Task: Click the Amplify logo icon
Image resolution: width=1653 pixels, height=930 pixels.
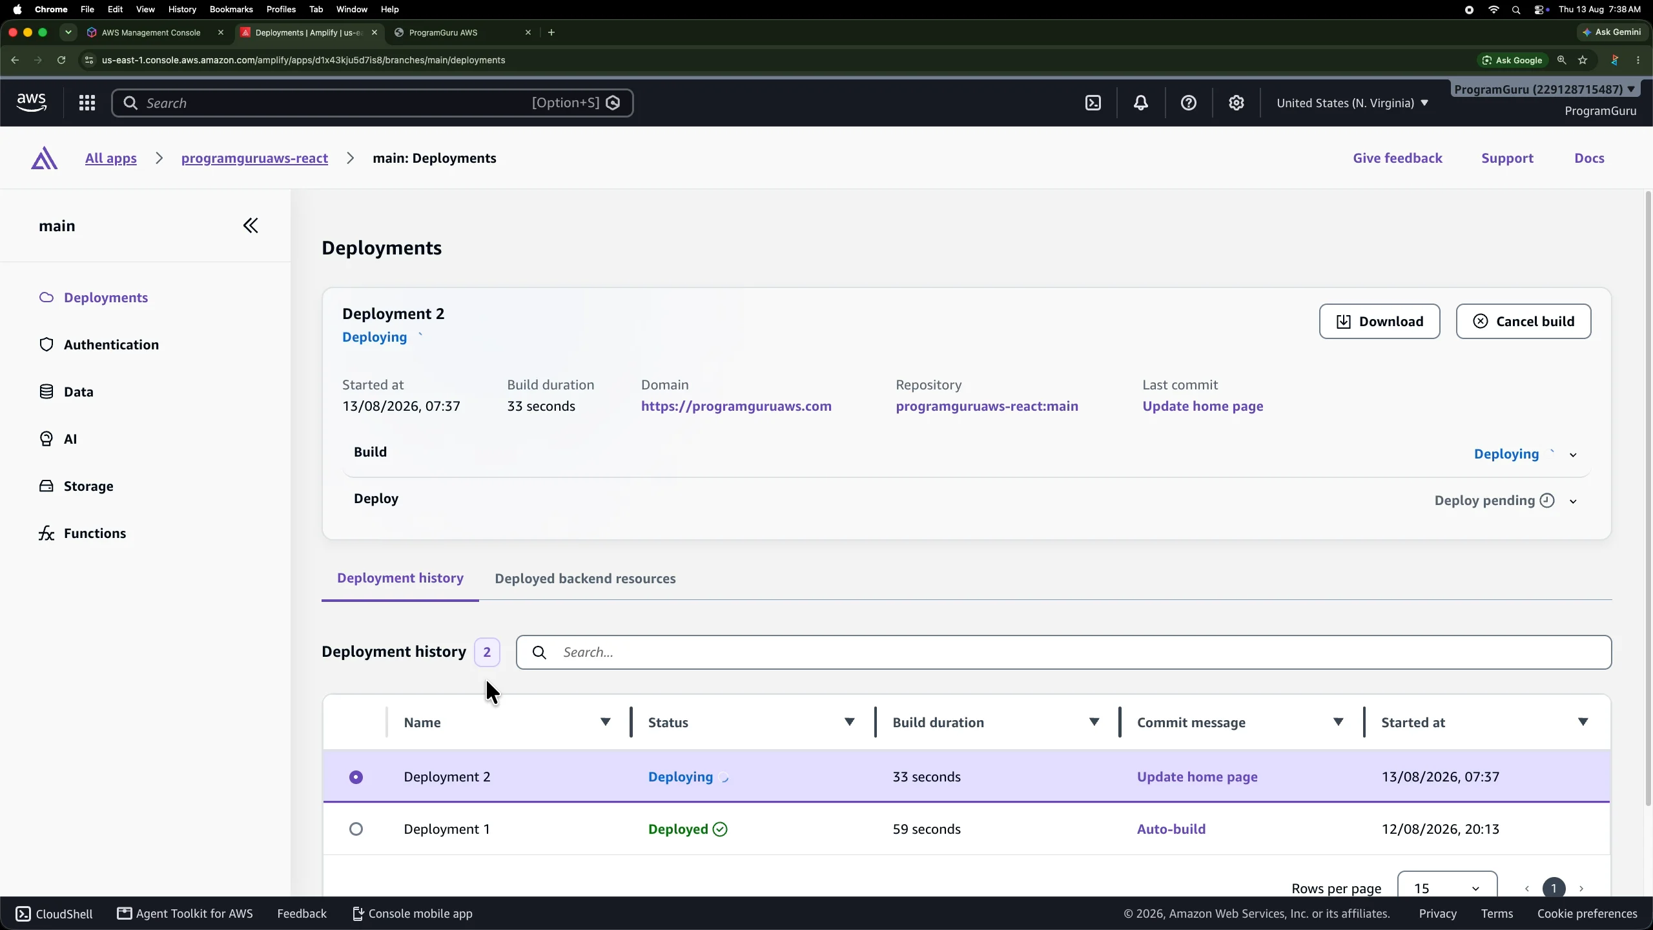Action: point(44,158)
